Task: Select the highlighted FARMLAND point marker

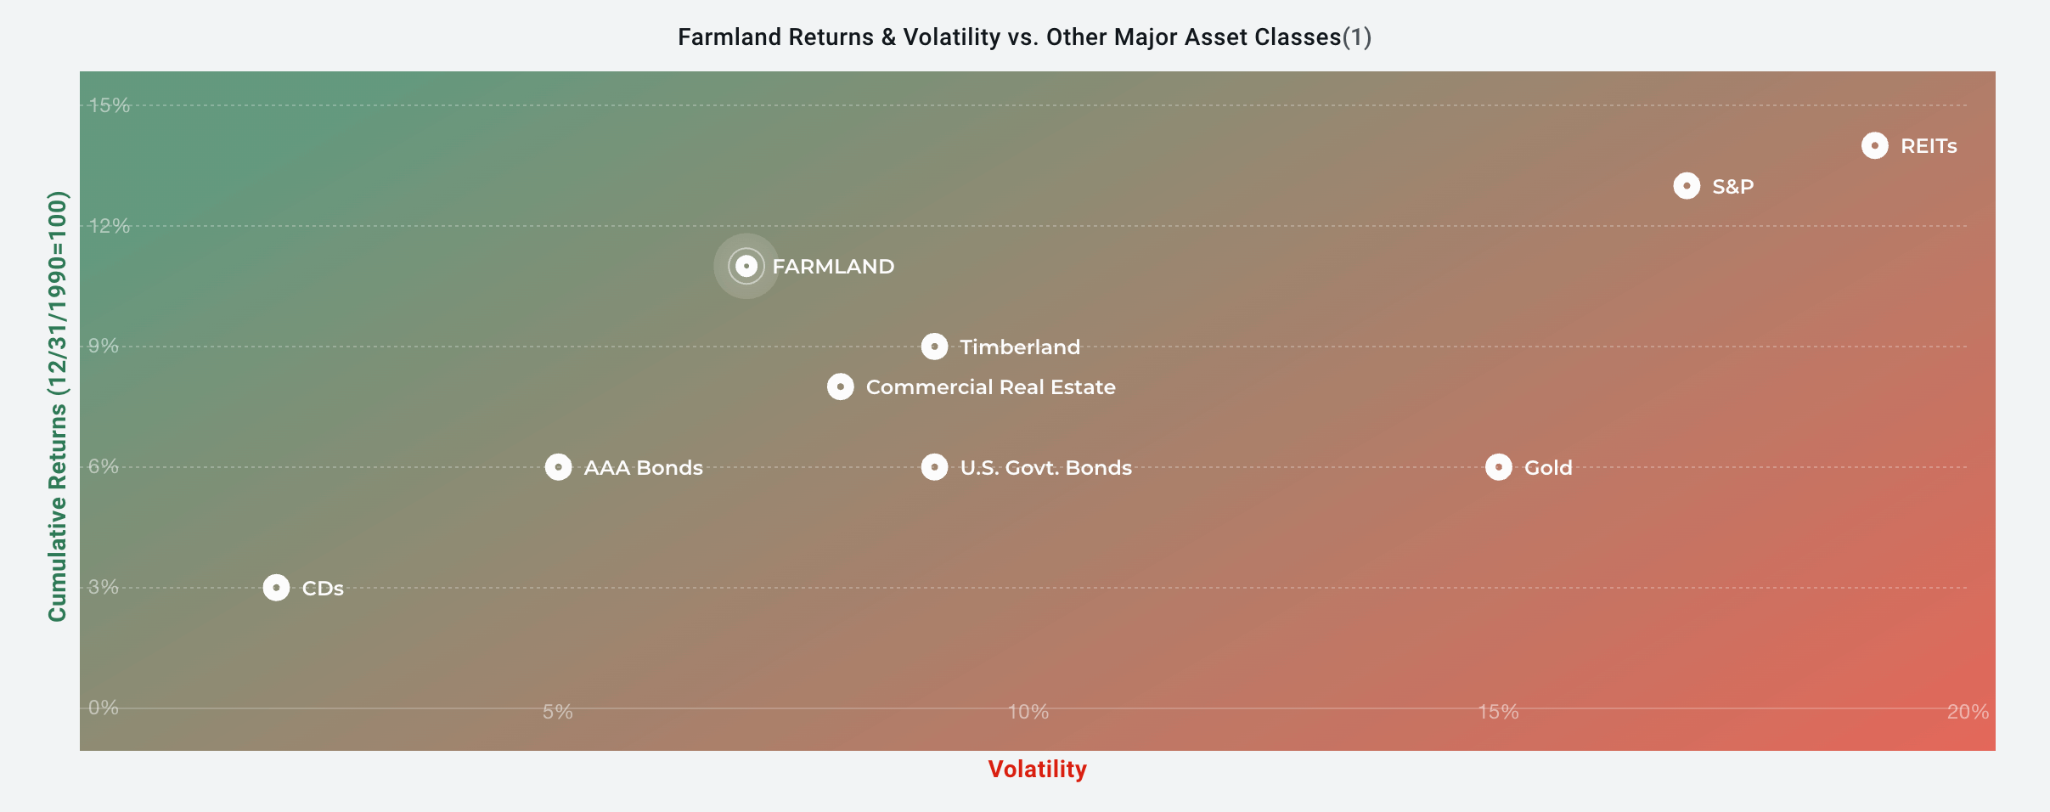Action: [x=746, y=266]
